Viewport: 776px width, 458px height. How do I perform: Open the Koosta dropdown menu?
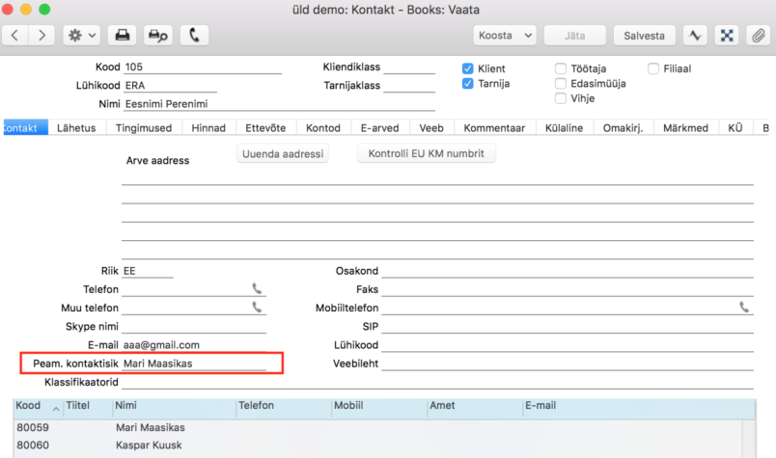[x=505, y=36]
